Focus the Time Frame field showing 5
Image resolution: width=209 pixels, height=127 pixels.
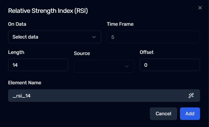(153, 37)
